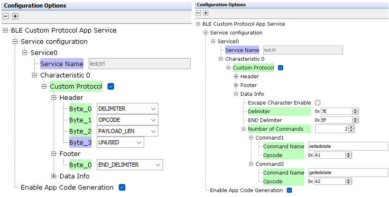Select Characteristic 0 label in left panel
Image resolution: width=389 pixels, height=197 pixels.
point(65,75)
